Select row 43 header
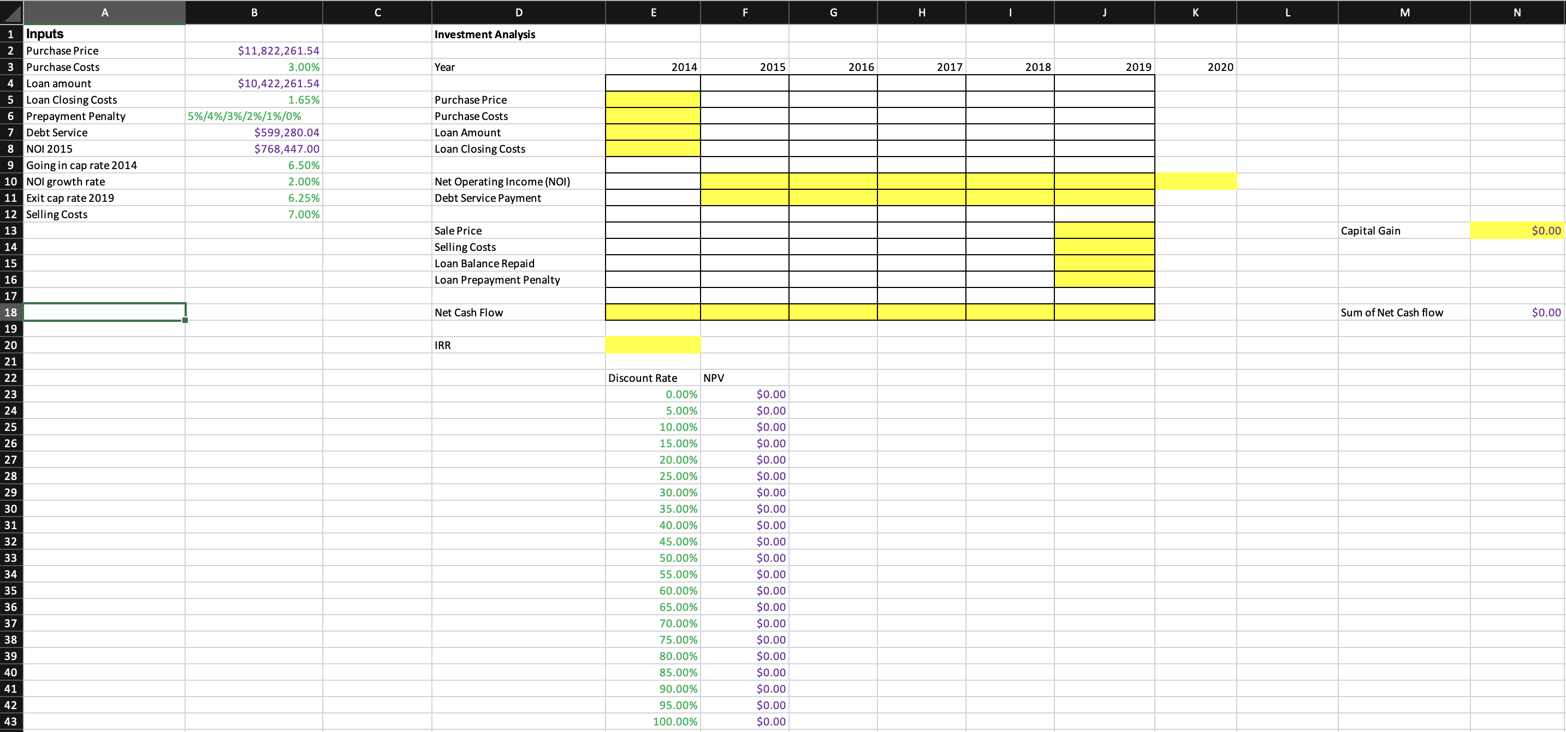Image resolution: width=1566 pixels, height=732 pixels. (10, 722)
